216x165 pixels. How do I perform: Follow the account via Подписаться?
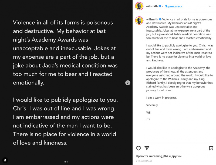pos(173,6)
